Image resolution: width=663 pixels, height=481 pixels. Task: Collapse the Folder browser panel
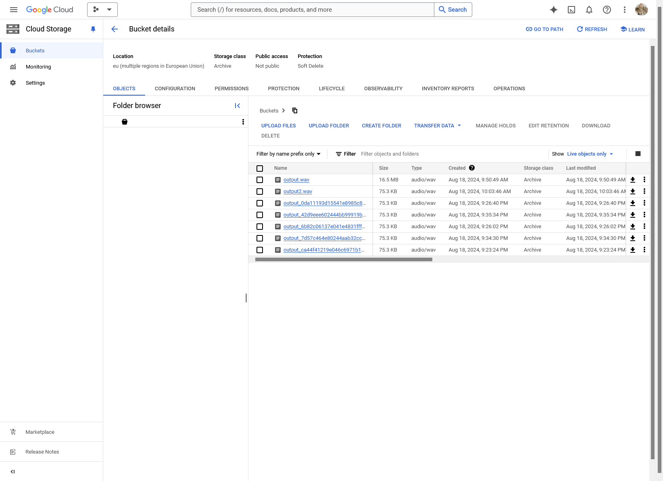click(238, 106)
